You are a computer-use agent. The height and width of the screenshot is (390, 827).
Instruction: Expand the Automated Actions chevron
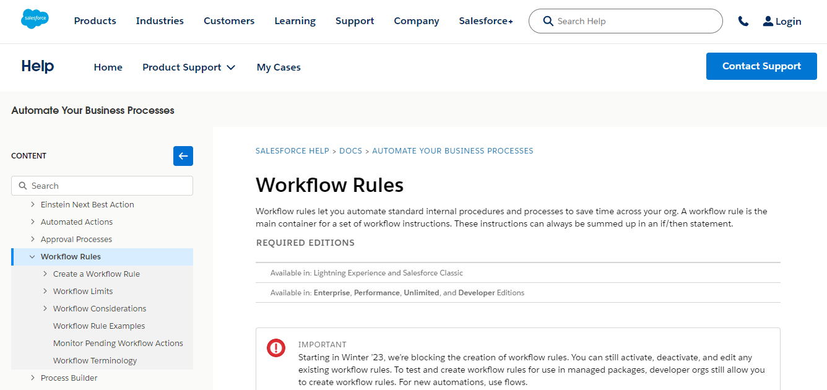click(x=32, y=222)
